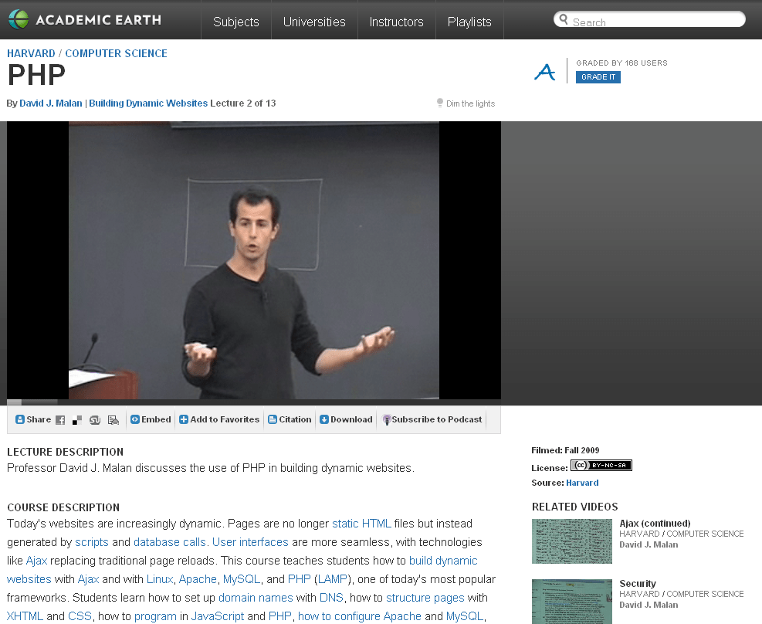Click the A grade icon

coord(545,72)
